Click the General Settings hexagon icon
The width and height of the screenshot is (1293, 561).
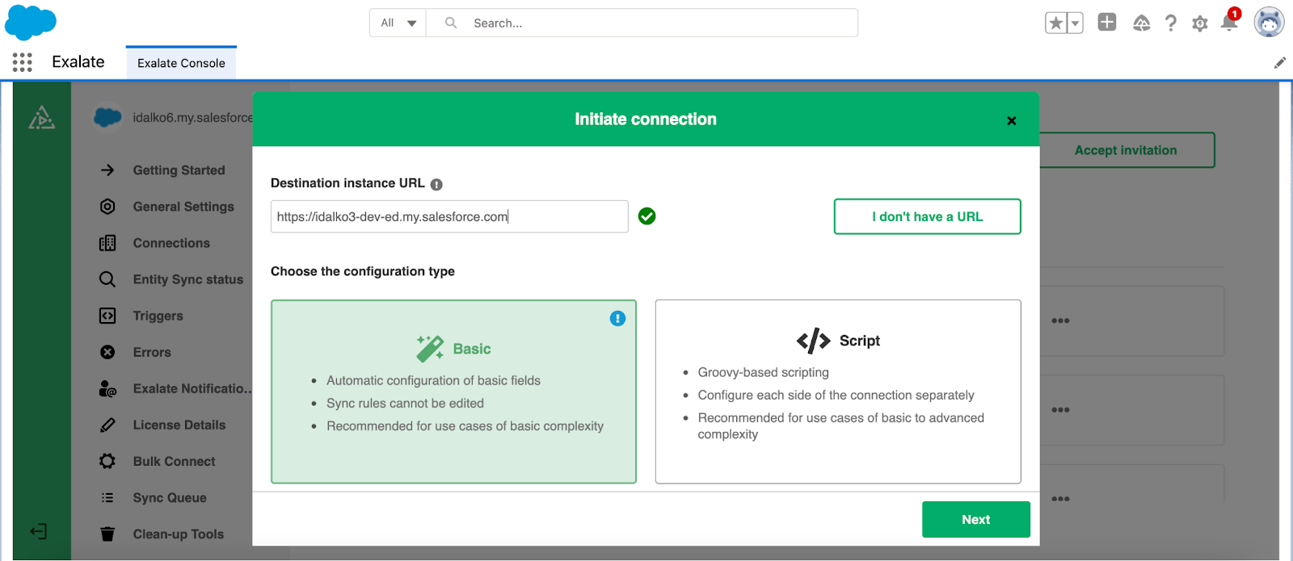[x=107, y=207]
